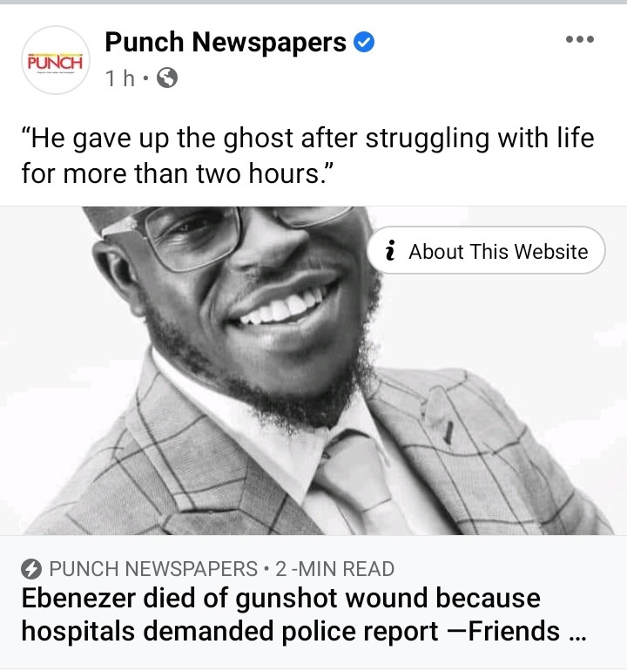The image size is (627, 671).
Task: Click the 2-MIN READ label
Action: pyautogui.click(x=335, y=569)
